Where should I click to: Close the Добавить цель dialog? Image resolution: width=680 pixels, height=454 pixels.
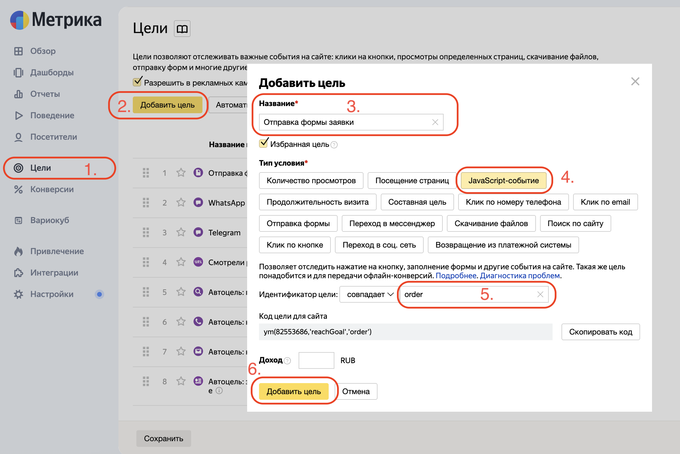pos(635,81)
